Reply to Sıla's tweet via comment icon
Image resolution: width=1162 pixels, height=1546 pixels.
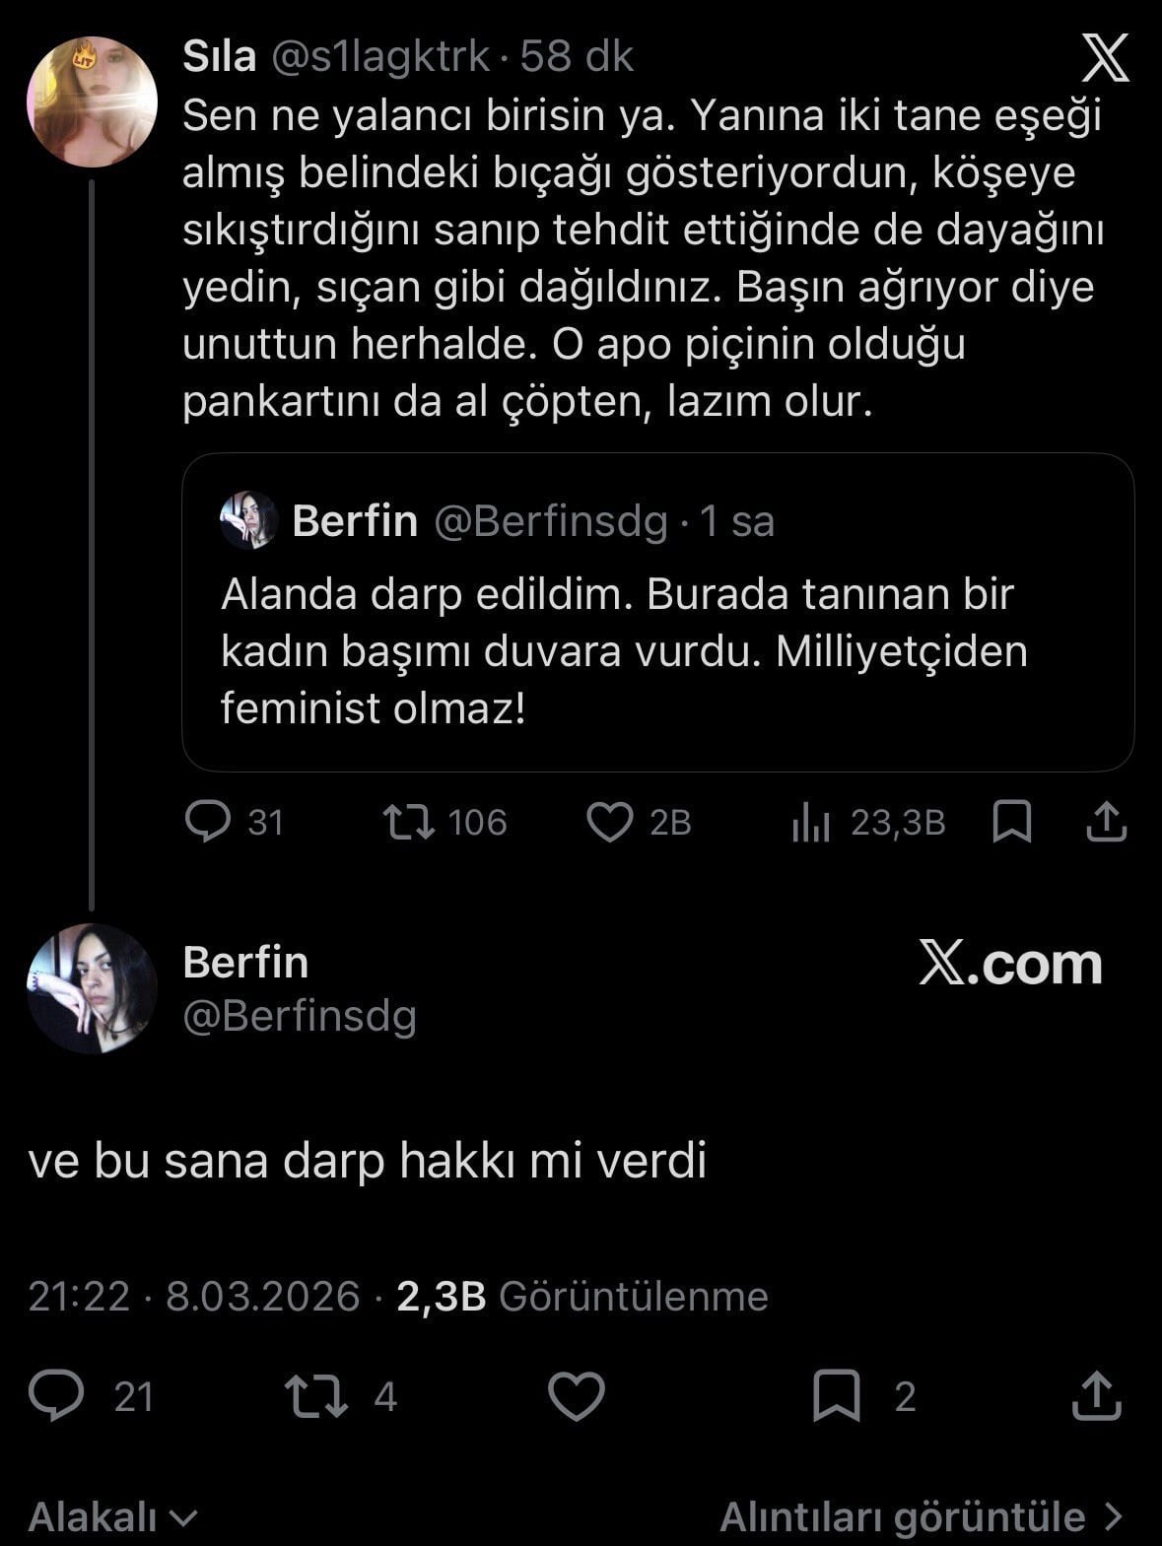208,822
